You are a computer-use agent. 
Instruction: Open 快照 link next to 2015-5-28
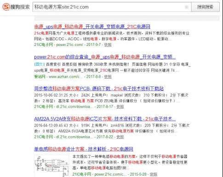click(154, 174)
